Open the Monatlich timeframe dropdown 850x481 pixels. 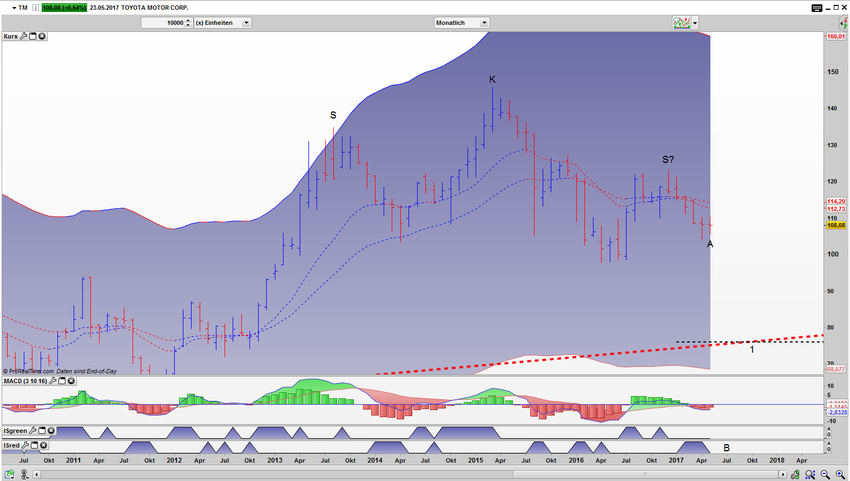[x=484, y=23]
